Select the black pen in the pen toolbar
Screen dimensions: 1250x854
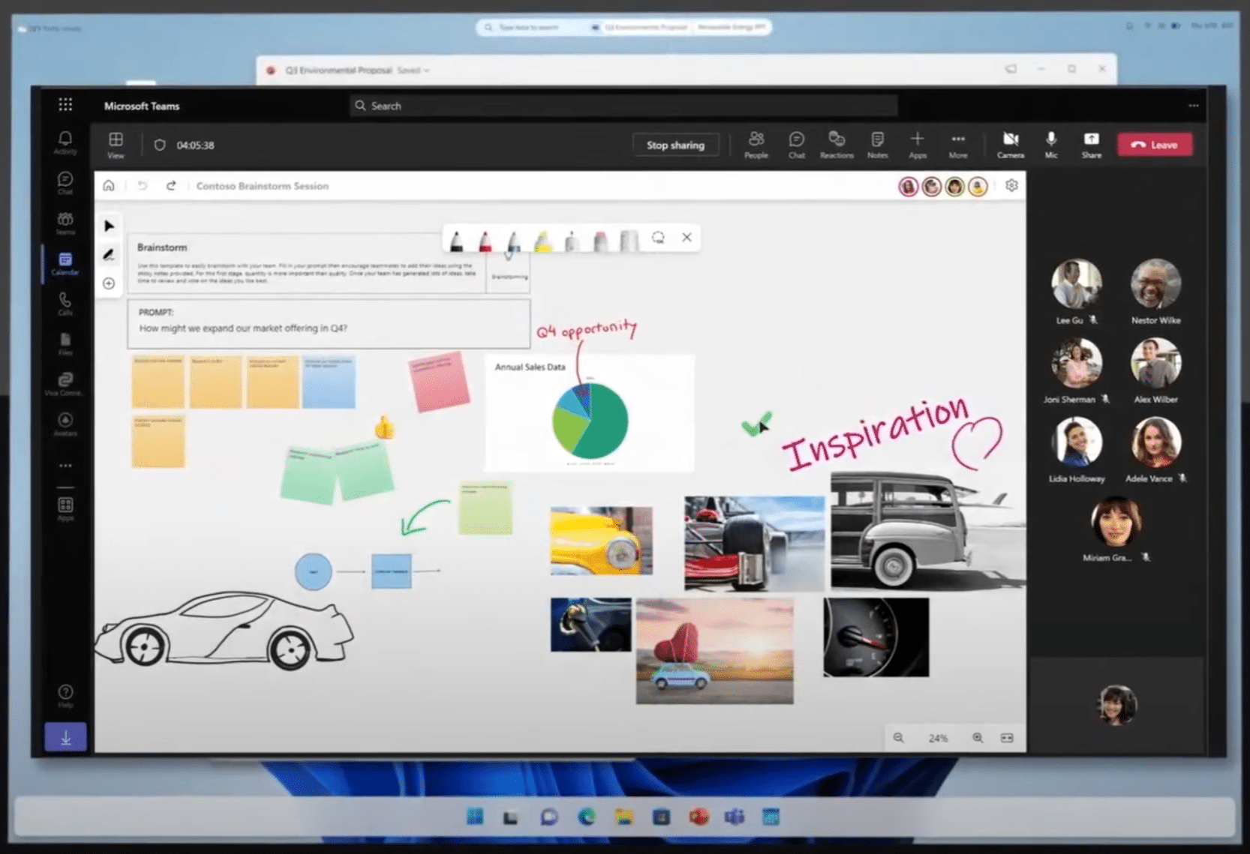tap(455, 241)
